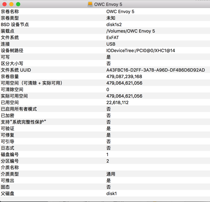Select the 2 value next to 分区编号
Image resolution: width=210 pixels, height=202 pixels.
point(108,161)
